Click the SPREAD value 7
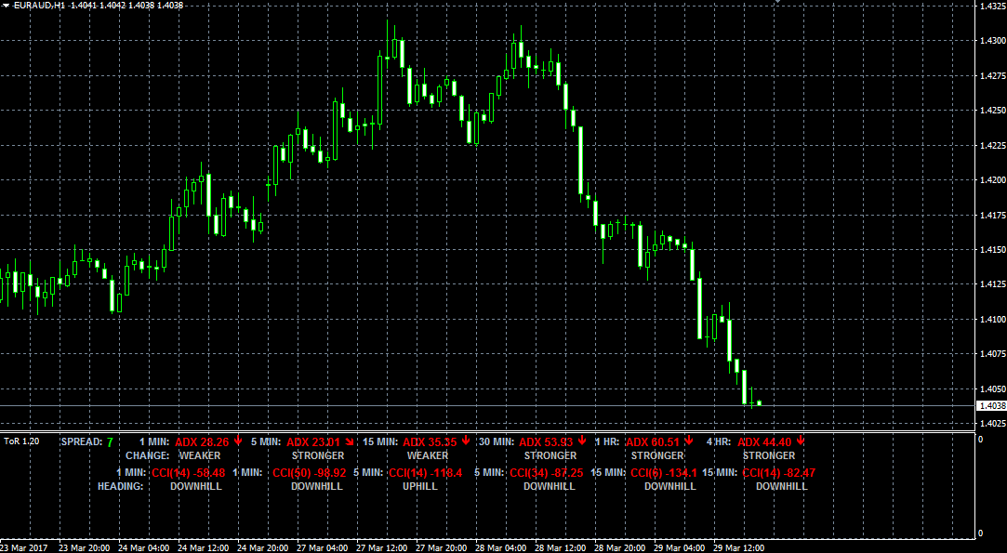Screen dimensions: 1007x553 point(110,441)
